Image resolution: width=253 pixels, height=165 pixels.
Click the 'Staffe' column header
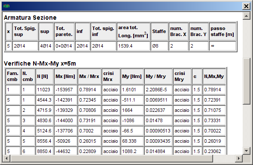pos(159,31)
